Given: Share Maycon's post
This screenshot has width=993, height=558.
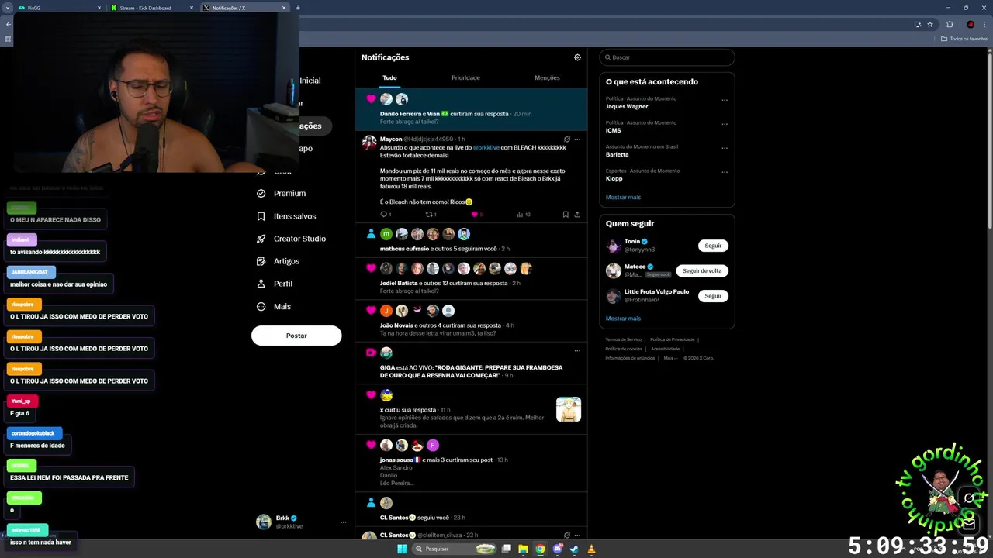Looking at the screenshot, I should coord(577,215).
